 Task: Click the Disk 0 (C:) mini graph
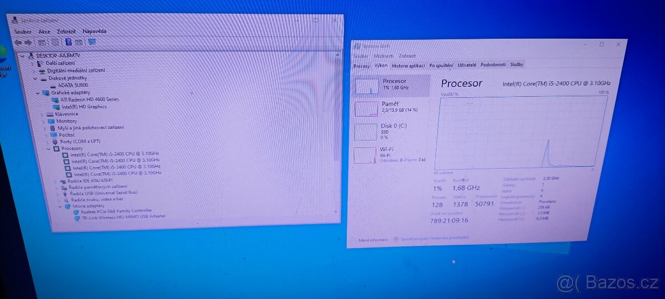coord(365,132)
